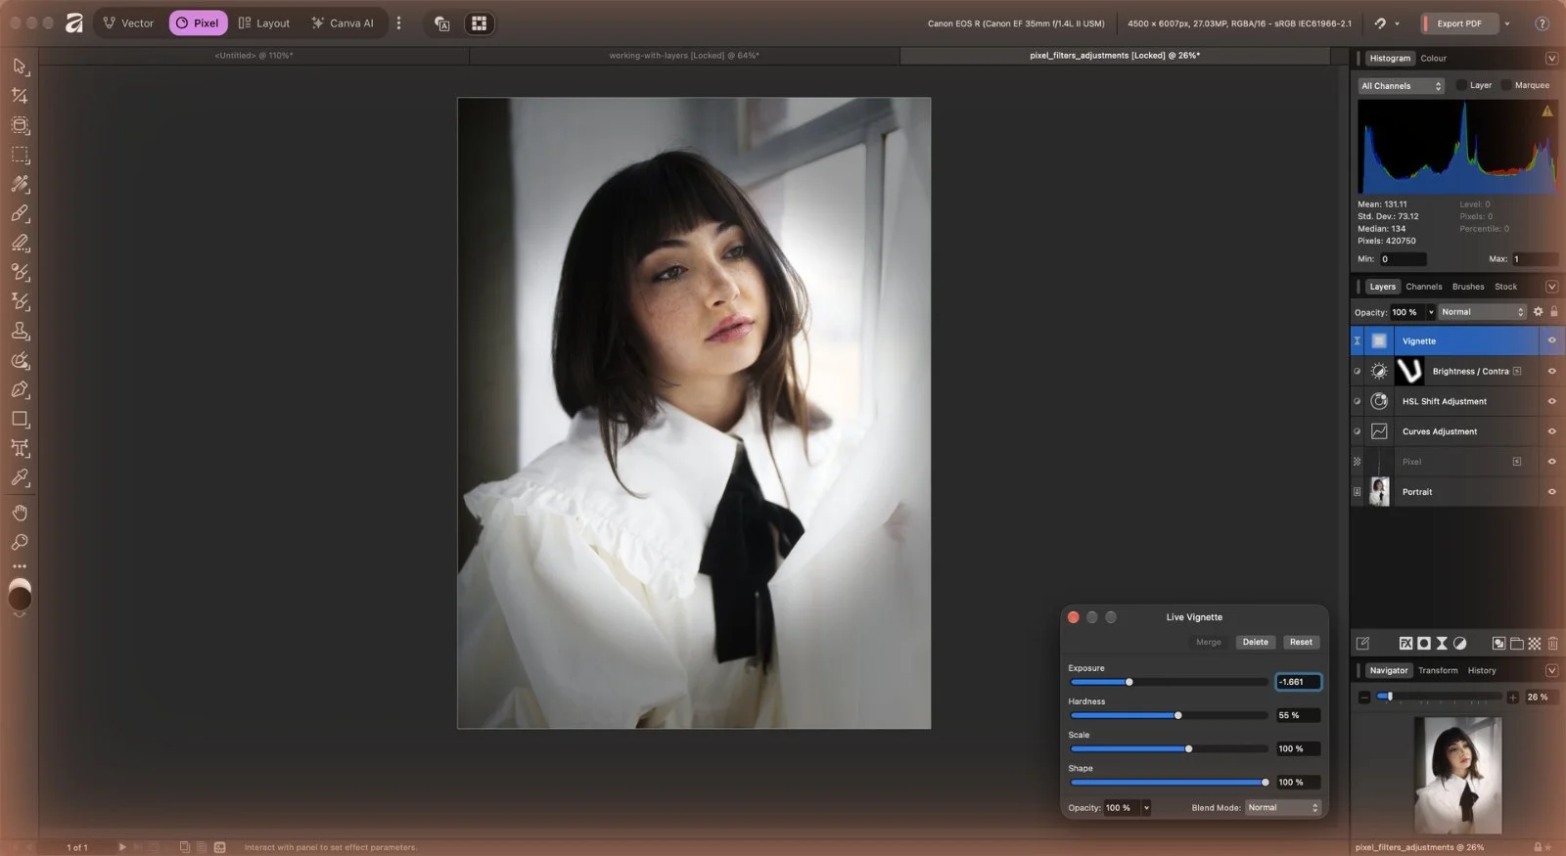Open the Histogram panel options chevron
The image size is (1566, 856).
[x=1551, y=59]
